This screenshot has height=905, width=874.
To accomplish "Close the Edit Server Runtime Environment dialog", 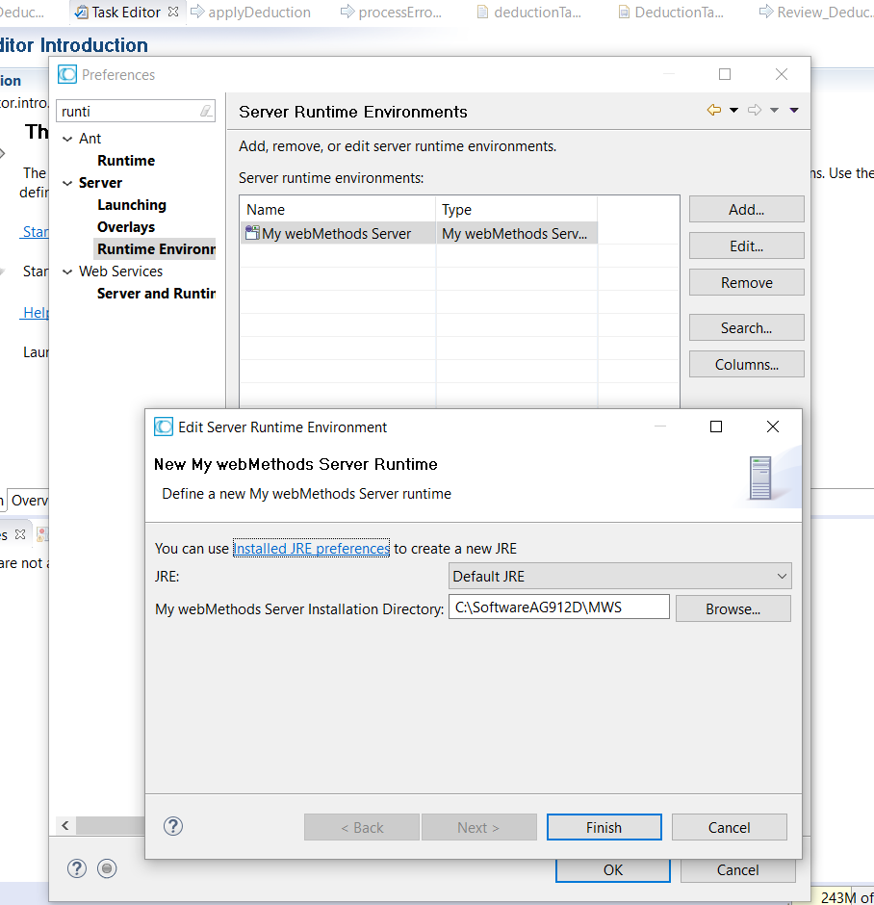I will click(x=773, y=426).
